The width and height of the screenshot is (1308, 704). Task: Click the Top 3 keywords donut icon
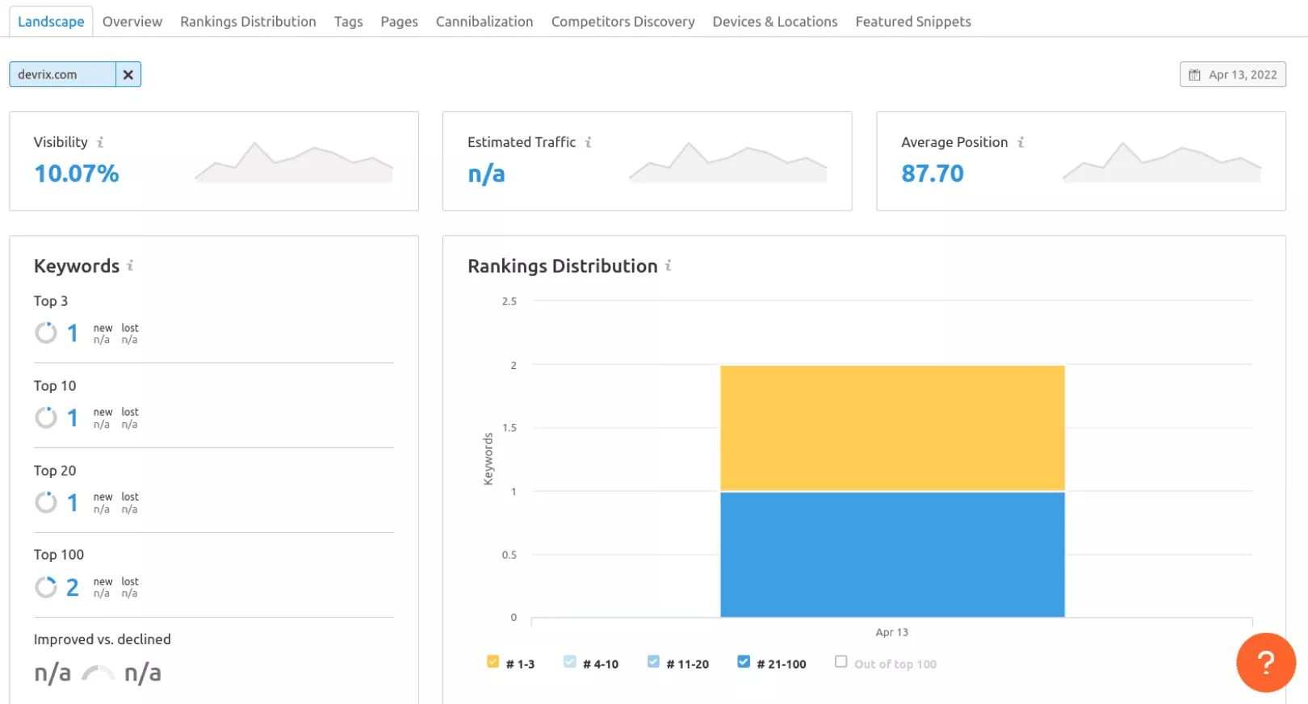(x=46, y=333)
